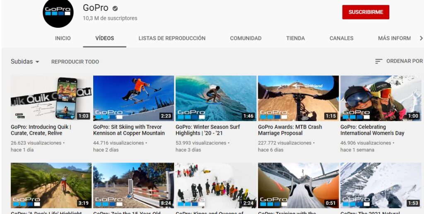Open the Listas de reproducción tab
424x214 pixels.
click(x=172, y=38)
